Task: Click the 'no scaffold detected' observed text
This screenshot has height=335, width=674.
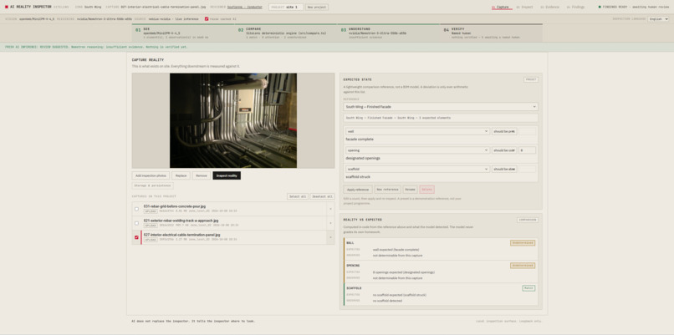Action: [387, 301]
